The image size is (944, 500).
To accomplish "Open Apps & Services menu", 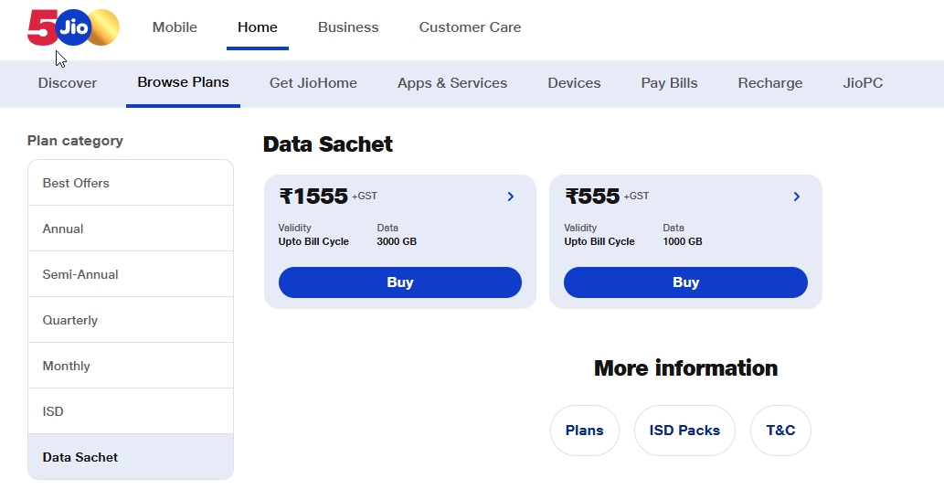I will (452, 83).
